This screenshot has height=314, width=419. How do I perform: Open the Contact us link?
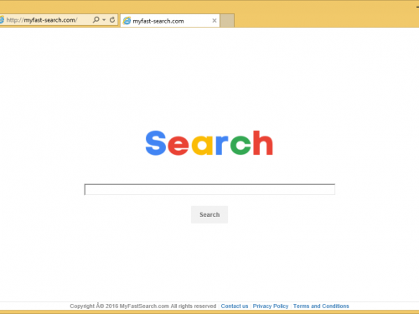coord(235,306)
